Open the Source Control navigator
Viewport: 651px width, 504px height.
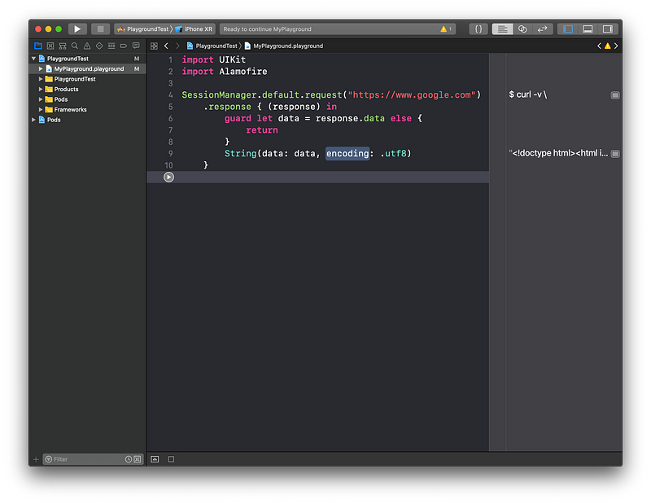point(50,46)
